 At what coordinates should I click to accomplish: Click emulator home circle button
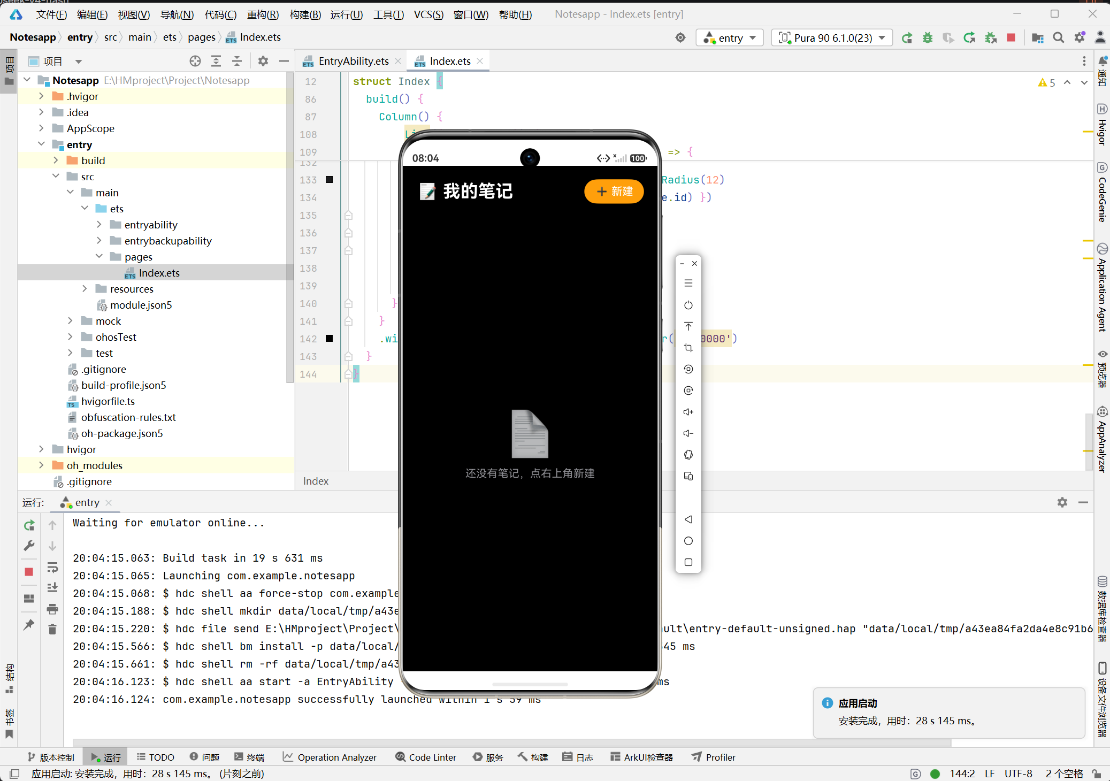(x=688, y=541)
